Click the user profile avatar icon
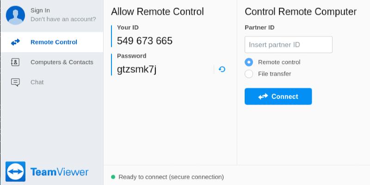The width and height of the screenshot is (370, 185). pyautogui.click(x=15, y=15)
